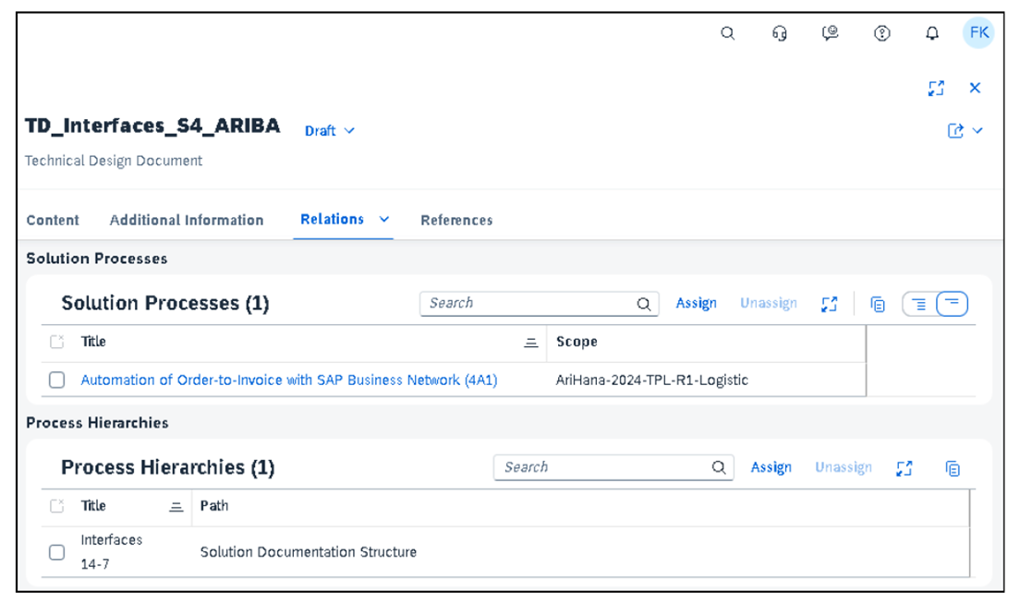Click Assign in Solution Processes toolbar
This screenshot has height=603, width=1020.
pyautogui.click(x=696, y=303)
